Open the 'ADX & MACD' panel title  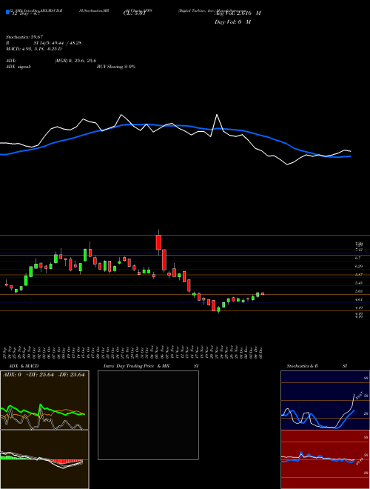[x=24, y=366]
